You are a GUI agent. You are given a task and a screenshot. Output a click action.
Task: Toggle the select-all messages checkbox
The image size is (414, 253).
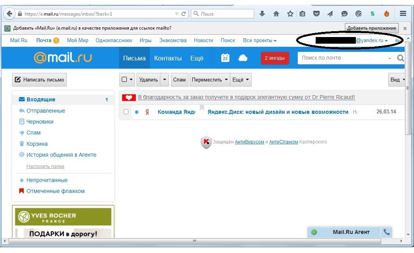124,80
